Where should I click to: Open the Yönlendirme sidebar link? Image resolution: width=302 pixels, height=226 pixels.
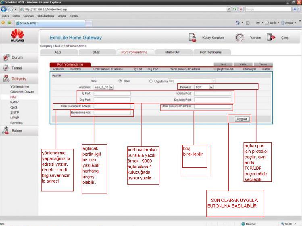pyautogui.click(x=20, y=86)
